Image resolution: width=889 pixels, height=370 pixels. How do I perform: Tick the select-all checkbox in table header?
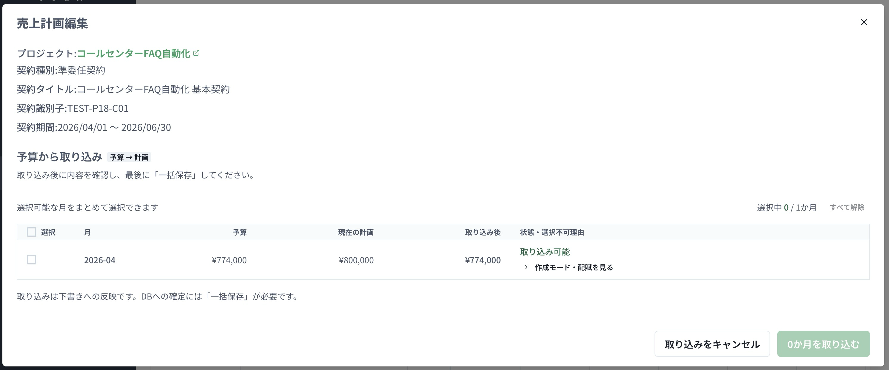click(31, 232)
